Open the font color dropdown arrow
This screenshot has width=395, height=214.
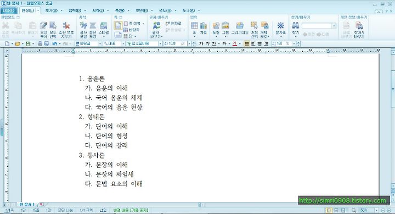240,43
